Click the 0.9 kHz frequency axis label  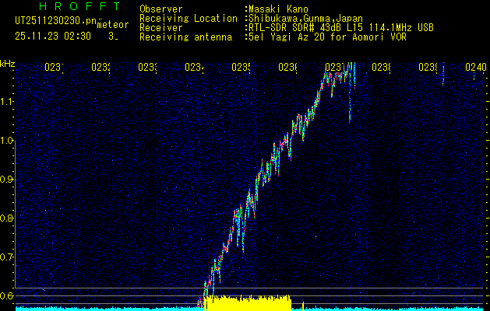pos(7,180)
